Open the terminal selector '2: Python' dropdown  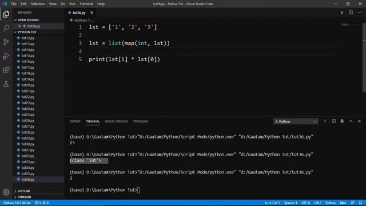296,121
